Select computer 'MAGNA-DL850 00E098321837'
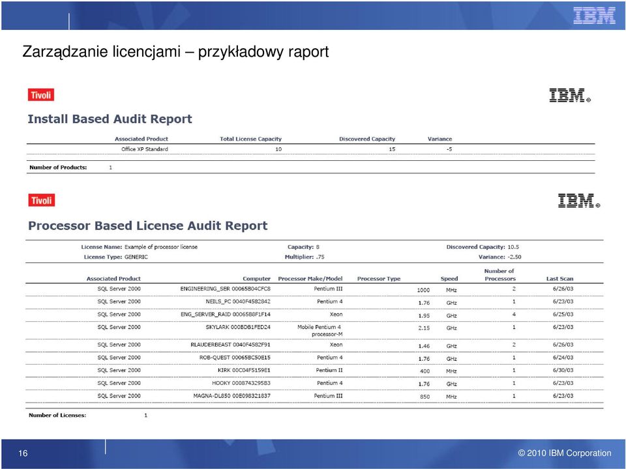626x469 pixels. 232,395
